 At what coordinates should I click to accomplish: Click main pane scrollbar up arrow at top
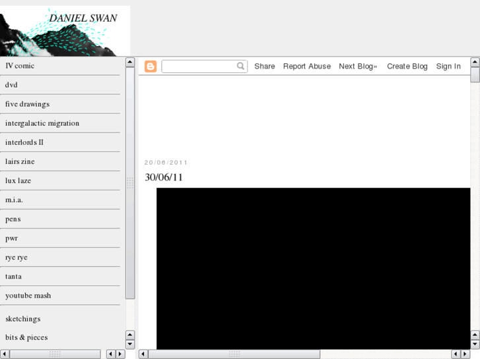click(475, 62)
